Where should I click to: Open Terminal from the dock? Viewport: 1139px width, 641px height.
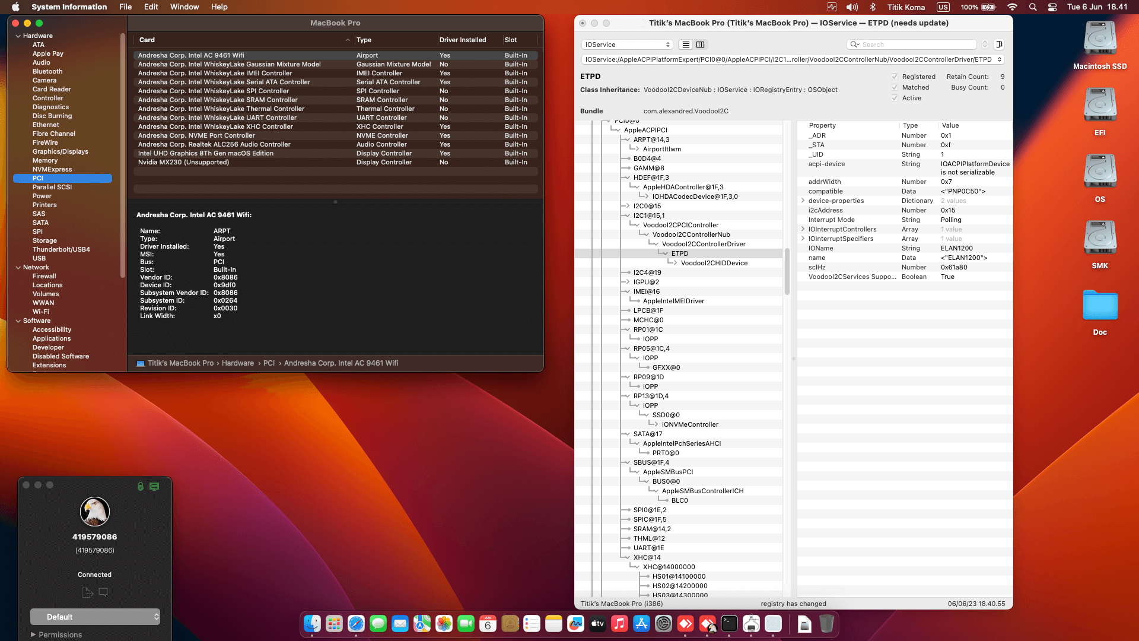(x=729, y=624)
